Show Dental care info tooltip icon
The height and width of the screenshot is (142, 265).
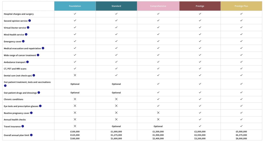point(34,75)
